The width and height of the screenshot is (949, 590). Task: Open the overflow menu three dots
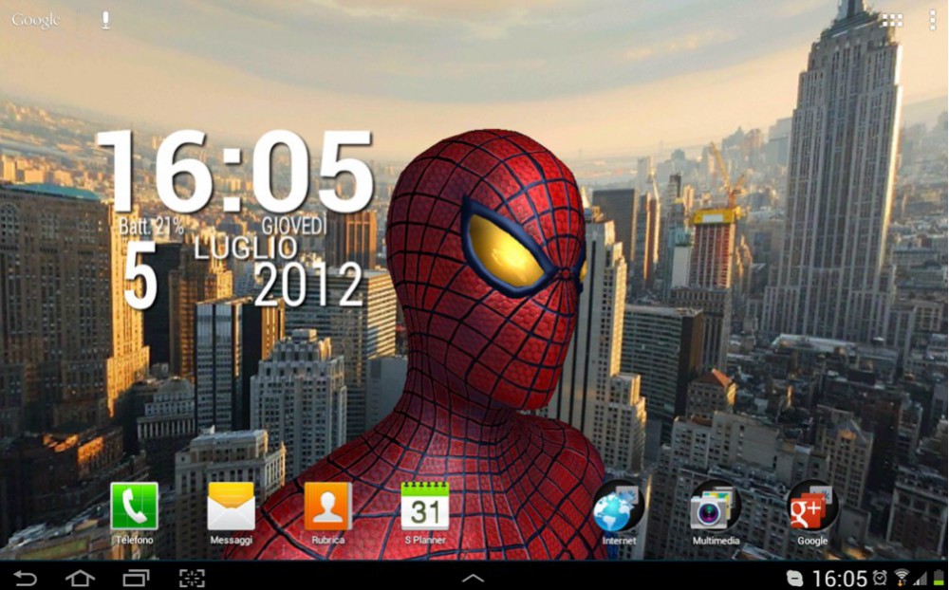pyautogui.click(x=932, y=20)
